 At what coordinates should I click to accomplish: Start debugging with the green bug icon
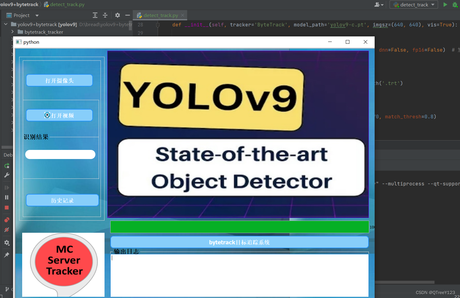[455, 5]
